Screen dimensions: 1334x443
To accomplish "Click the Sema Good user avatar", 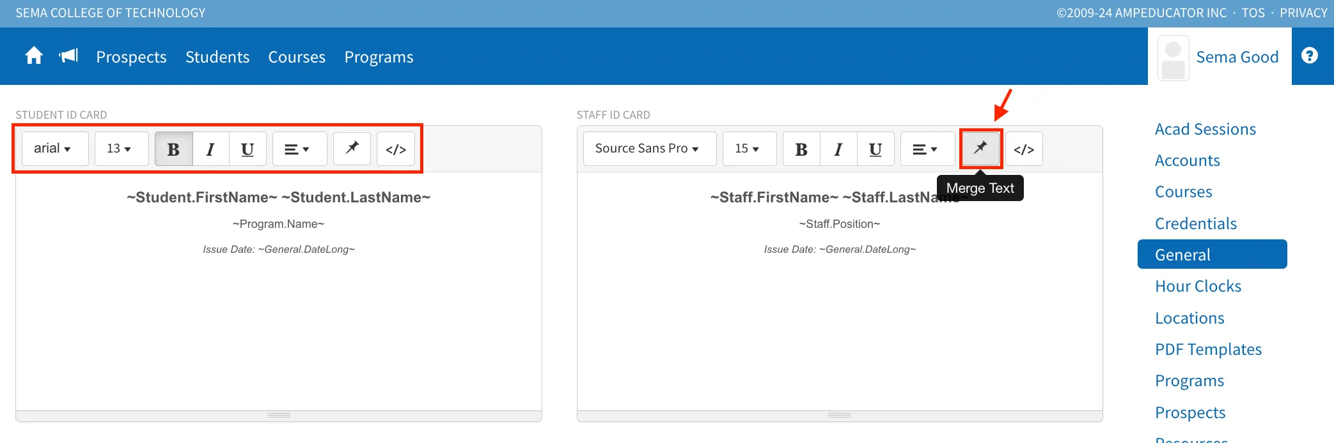I will [1173, 58].
